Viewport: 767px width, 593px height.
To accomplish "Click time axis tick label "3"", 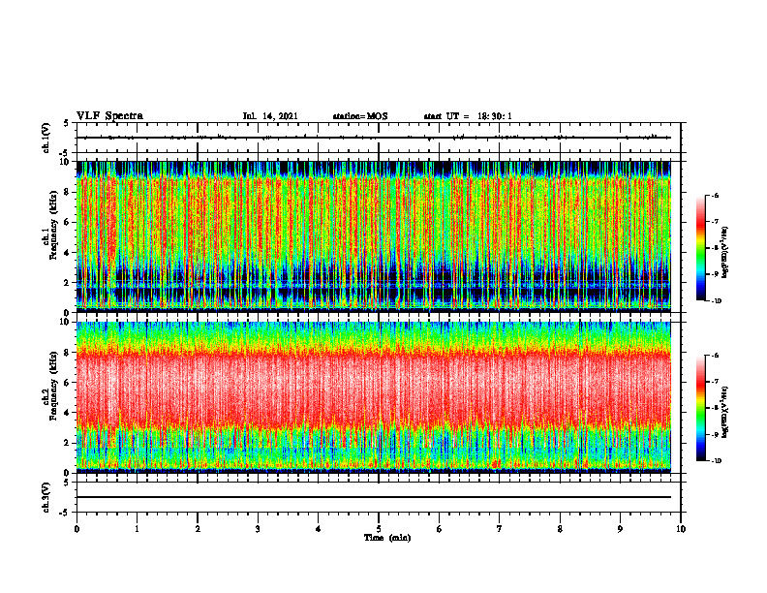I will [x=258, y=529].
